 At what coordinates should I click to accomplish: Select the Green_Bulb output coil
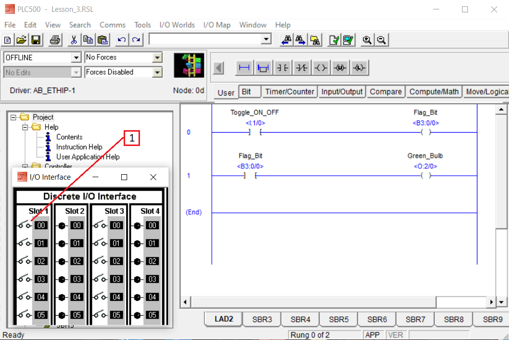coord(425,176)
